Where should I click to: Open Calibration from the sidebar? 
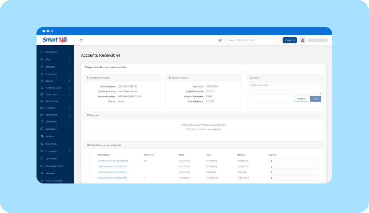click(x=51, y=159)
